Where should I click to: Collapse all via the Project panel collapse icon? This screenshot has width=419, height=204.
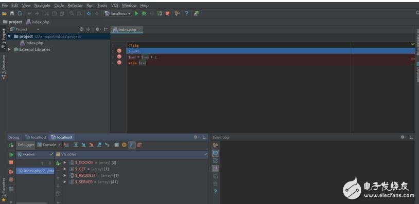[88, 29]
